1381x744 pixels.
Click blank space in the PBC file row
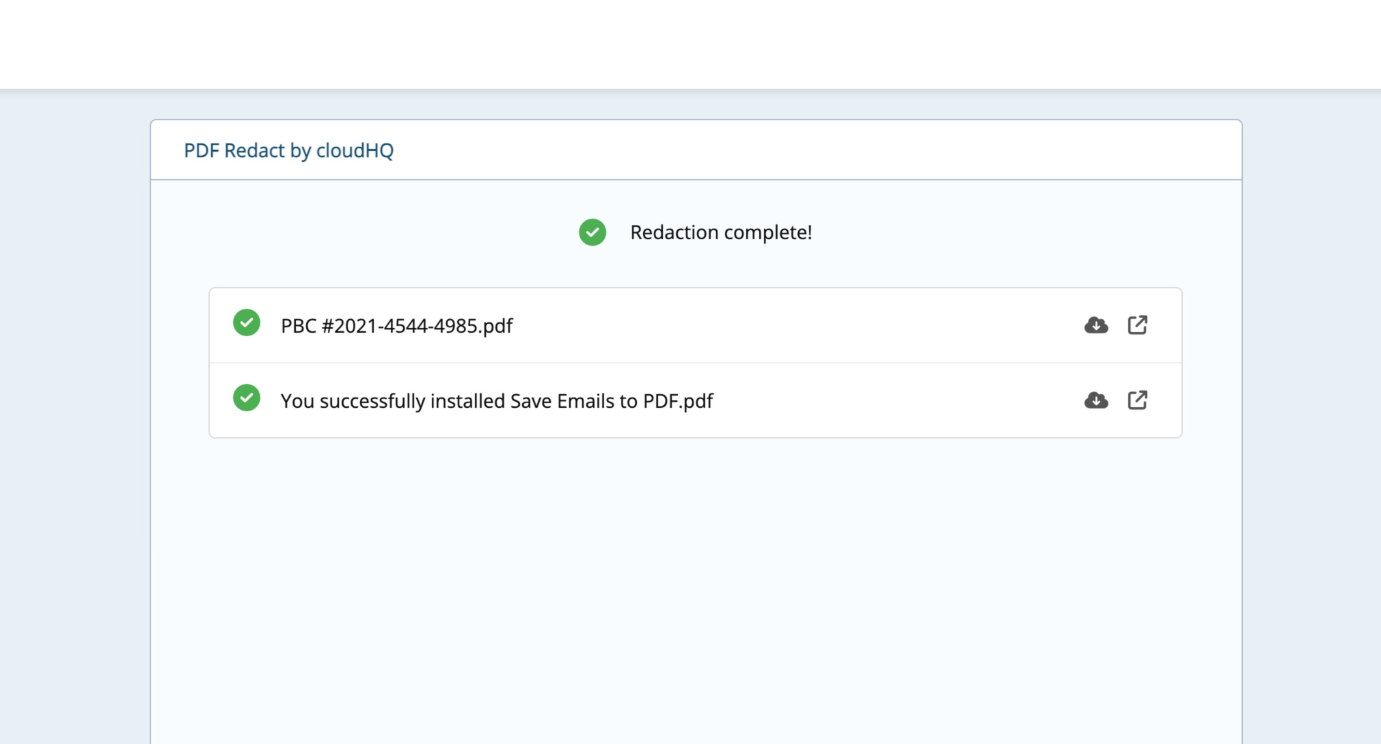pyautogui.click(x=786, y=326)
